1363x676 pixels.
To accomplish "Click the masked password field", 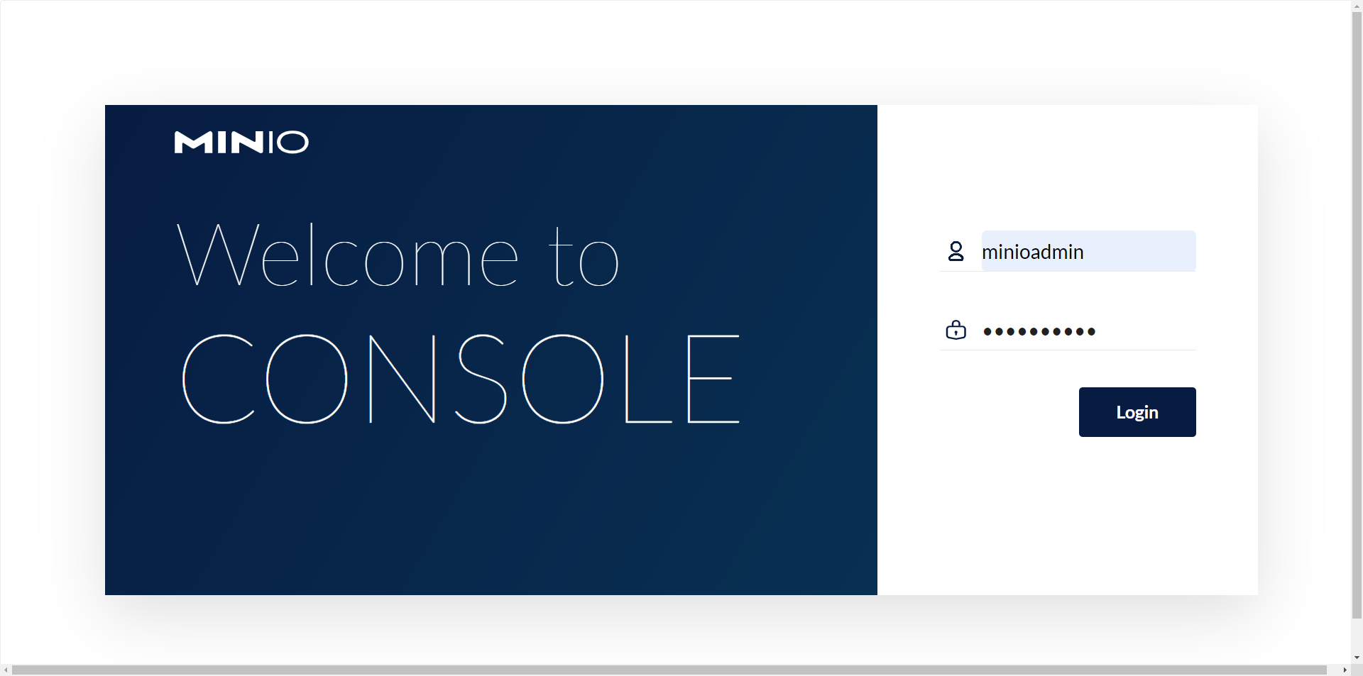I will click(1088, 331).
